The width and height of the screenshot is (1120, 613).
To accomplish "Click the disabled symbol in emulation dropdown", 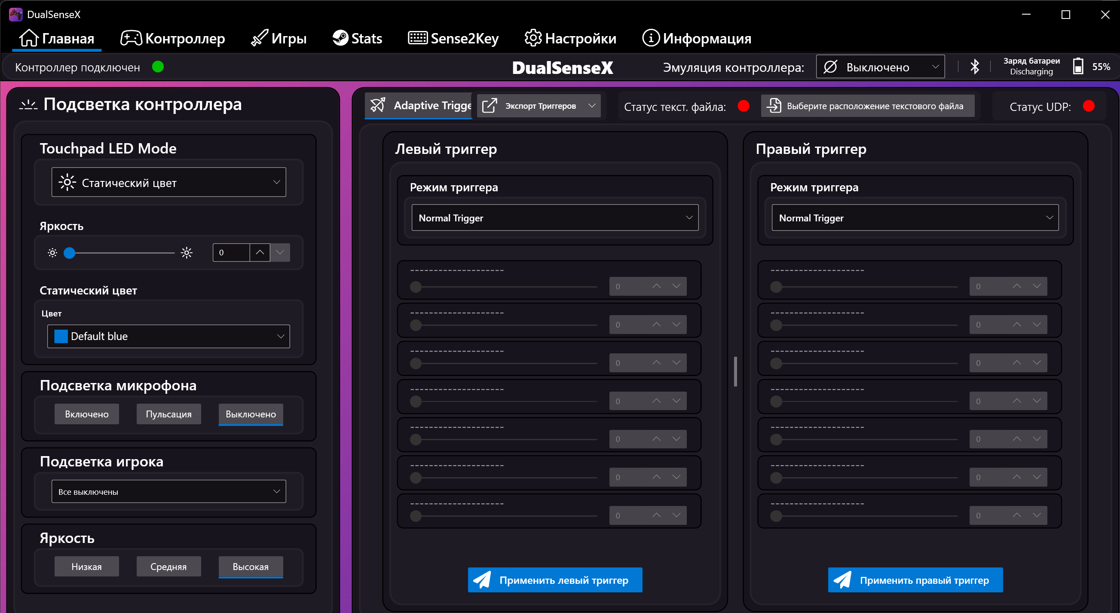I will coord(830,67).
